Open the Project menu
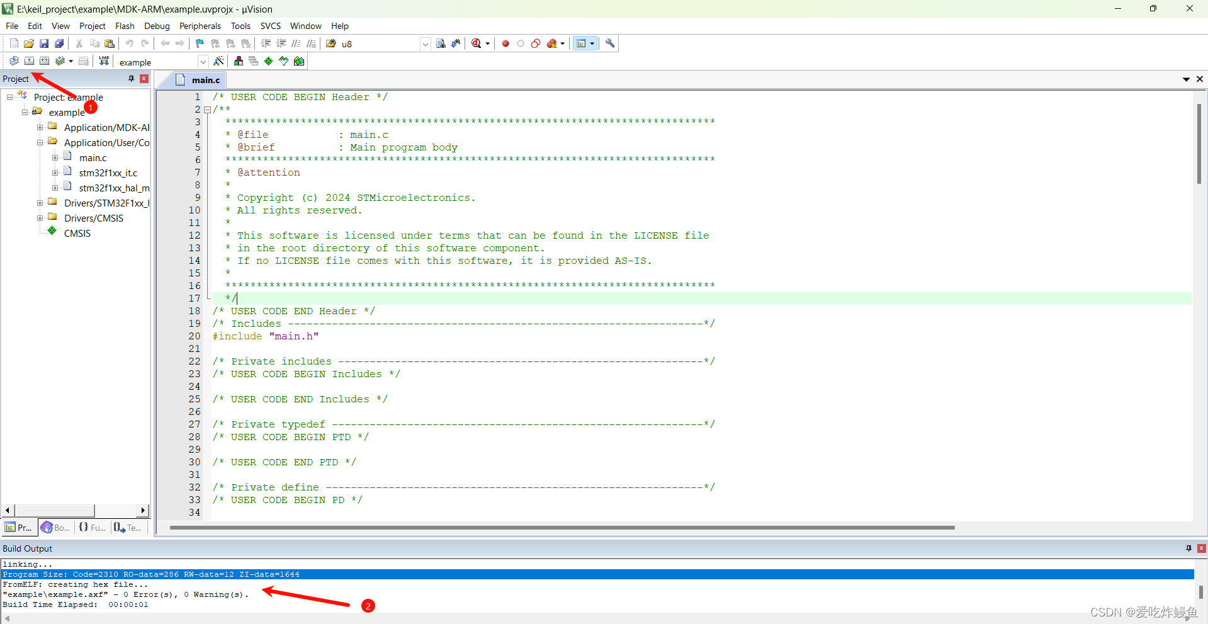This screenshot has height=624, width=1208. (93, 26)
